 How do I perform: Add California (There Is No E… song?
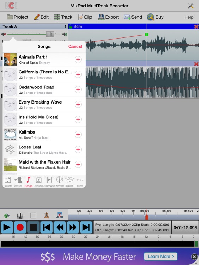(x=78, y=75)
